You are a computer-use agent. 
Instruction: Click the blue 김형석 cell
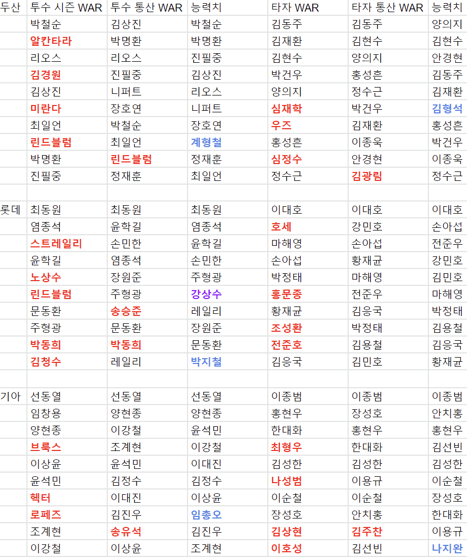[x=447, y=109]
